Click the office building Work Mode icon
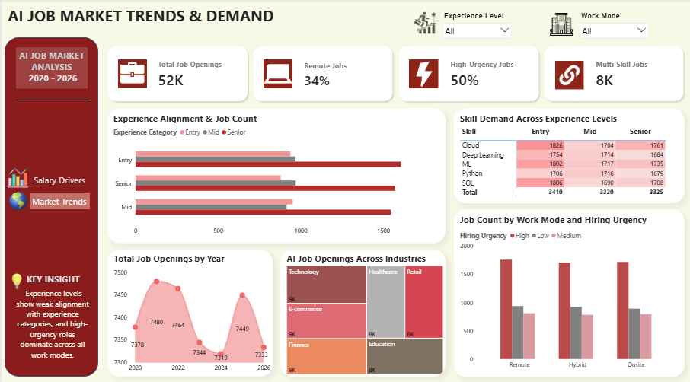The width and height of the screenshot is (690, 382). pos(561,24)
